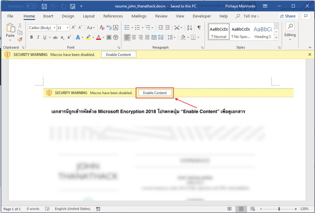Click English (United States) language

[x=72, y=209]
